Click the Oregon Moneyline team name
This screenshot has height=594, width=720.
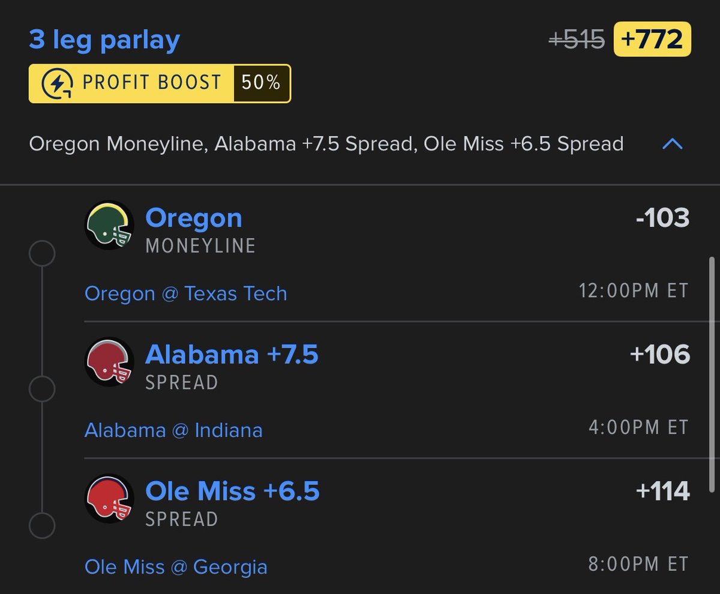193,218
